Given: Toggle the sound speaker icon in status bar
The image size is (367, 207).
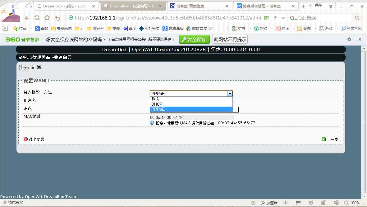Looking at the screenshot, I should (x=336, y=203).
